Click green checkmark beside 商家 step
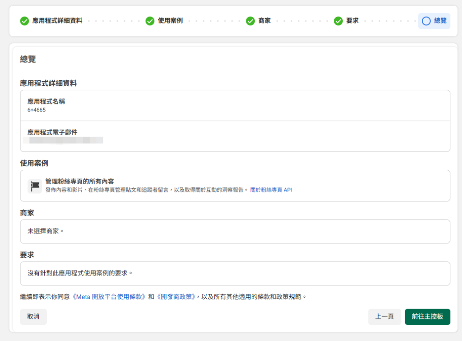 pyautogui.click(x=250, y=21)
